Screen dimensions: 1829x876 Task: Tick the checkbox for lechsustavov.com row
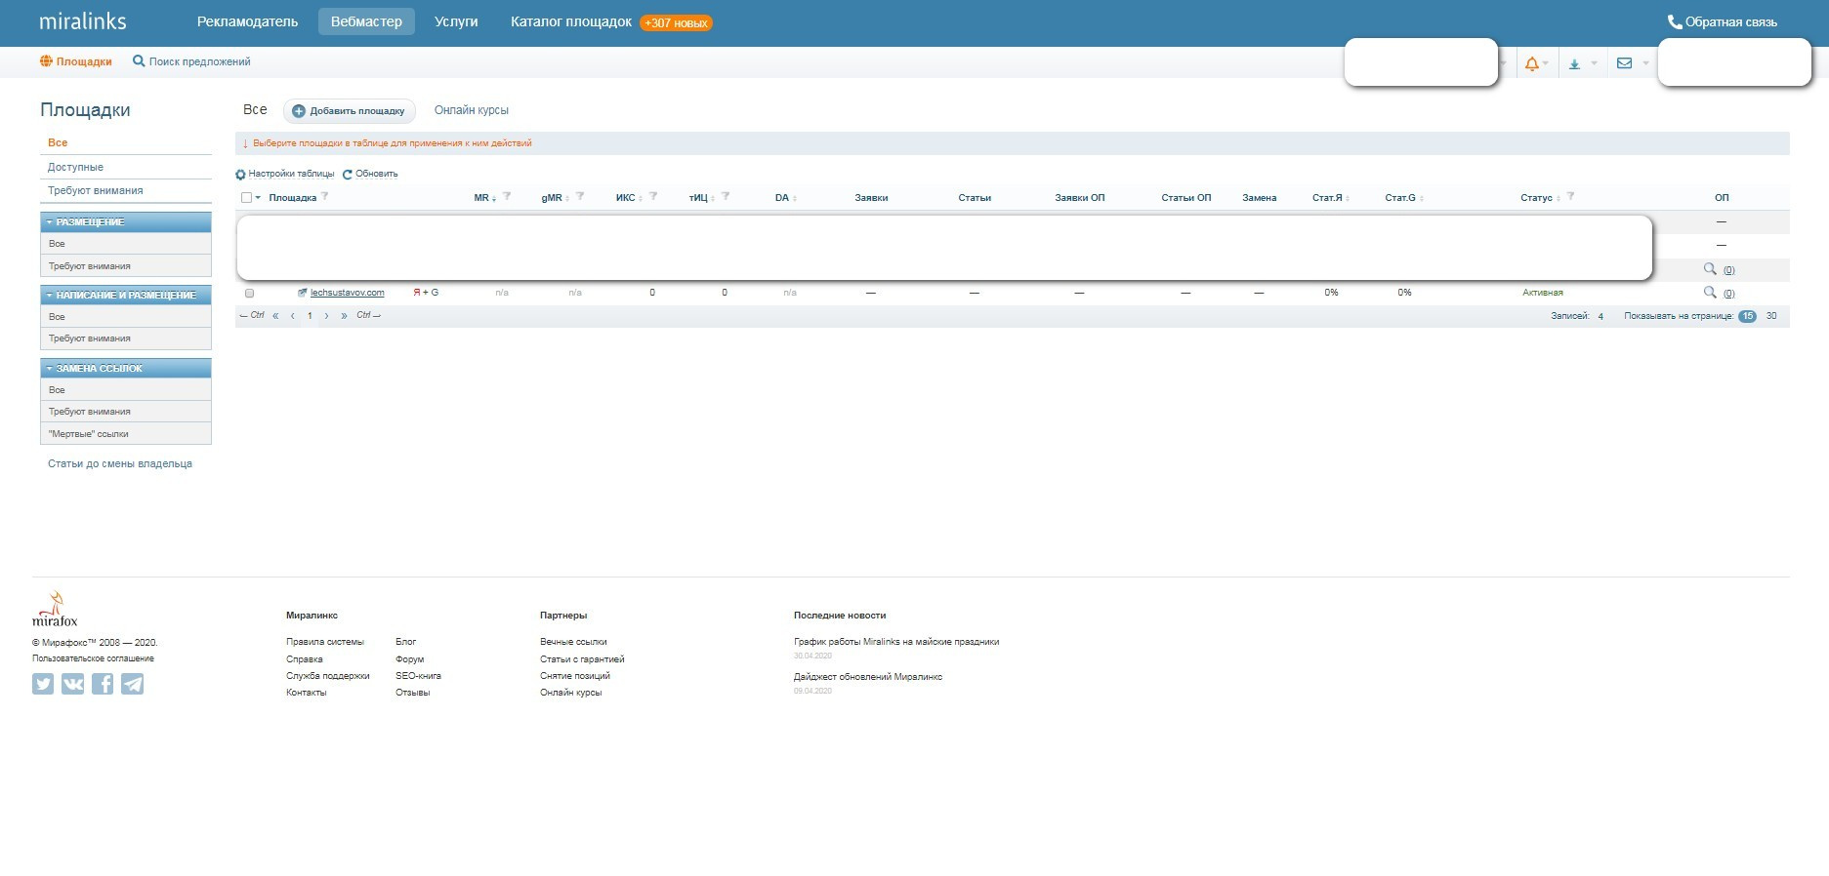tap(249, 293)
